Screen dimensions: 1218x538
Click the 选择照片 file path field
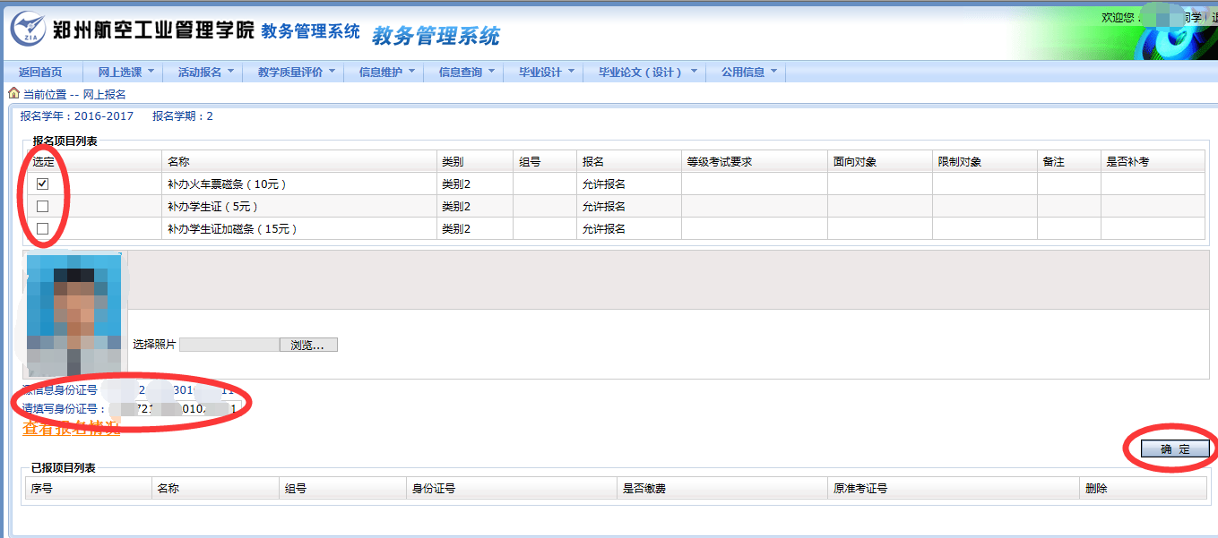229,345
